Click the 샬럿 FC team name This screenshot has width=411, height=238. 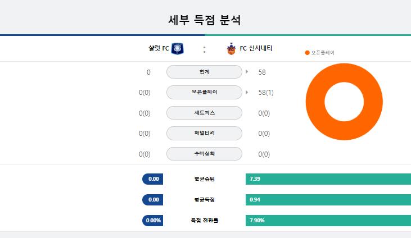pos(159,48)
